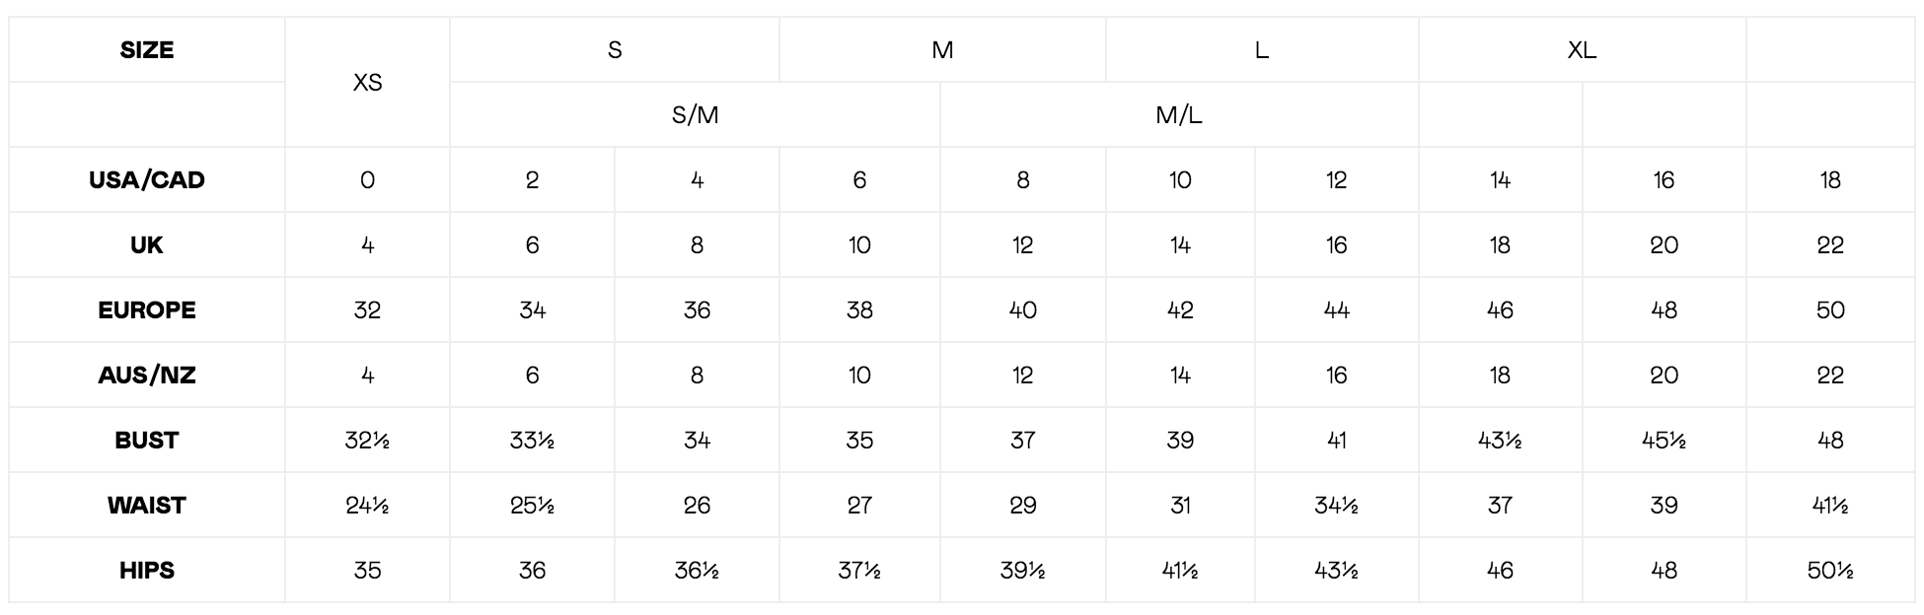Click the bust measurement 45½ cell
Screen dimensions: 1924x615
click(1664, 441)
